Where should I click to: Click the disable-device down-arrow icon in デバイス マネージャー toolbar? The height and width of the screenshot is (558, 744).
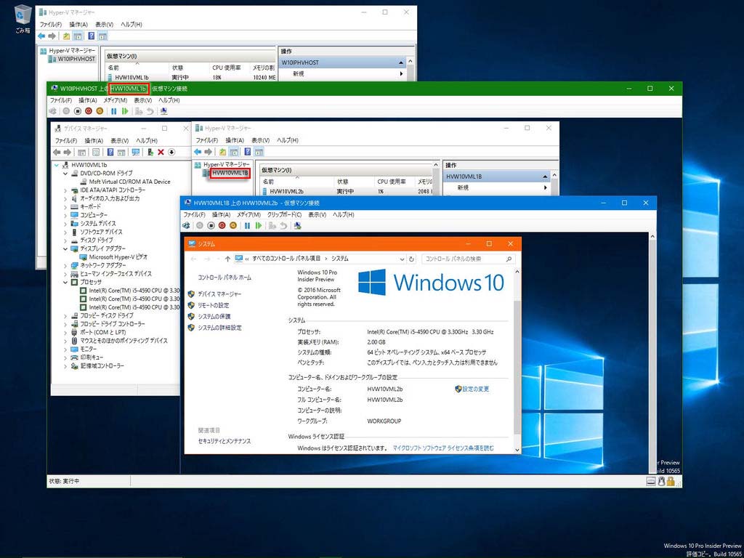point(171,152)
